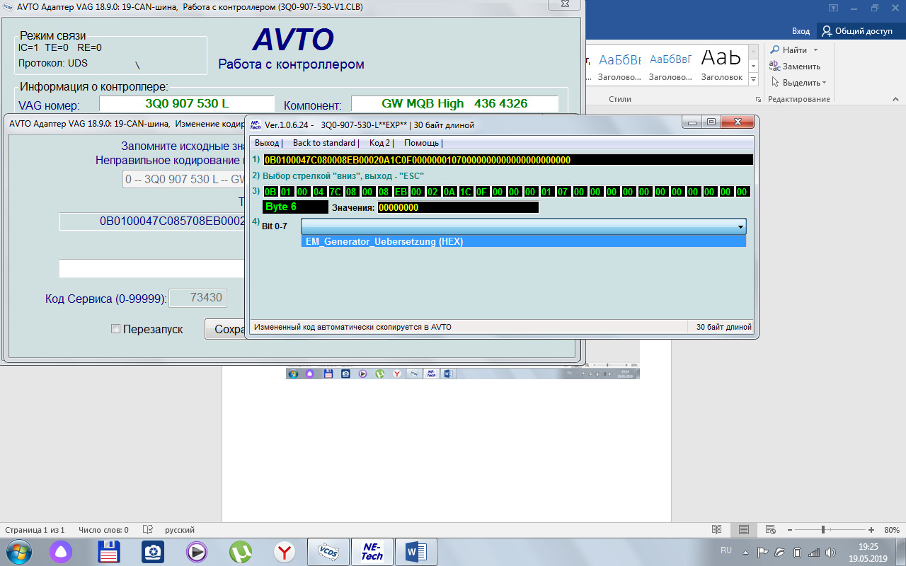Click the 80% zoom level
The image size is (906, 566).
(x=892, y=530)
